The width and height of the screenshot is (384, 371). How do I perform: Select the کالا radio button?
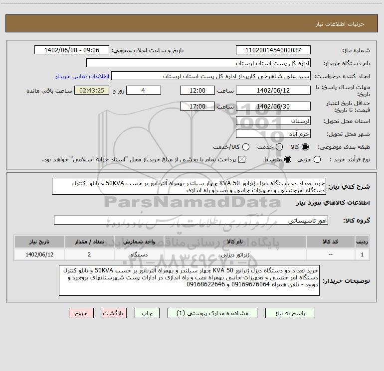(305, 147)
